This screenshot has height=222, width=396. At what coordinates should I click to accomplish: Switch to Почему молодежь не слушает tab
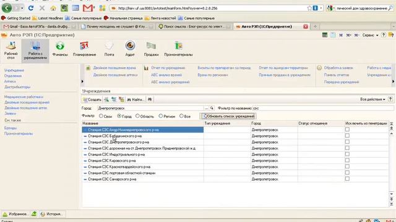pos(117,27)
